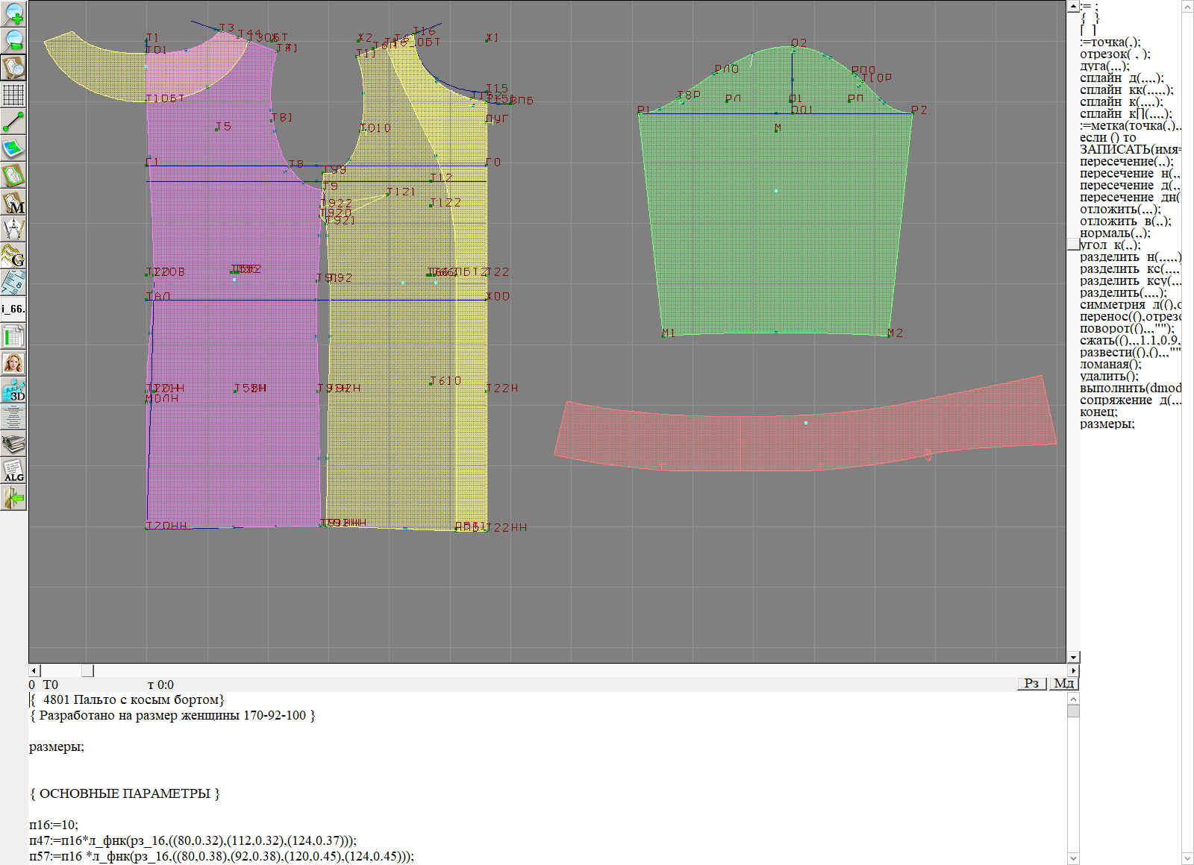The height and width of the screenshot is (865, 1194).
Task: Click the zoom out magnifier icon
Action: [13, 40]
